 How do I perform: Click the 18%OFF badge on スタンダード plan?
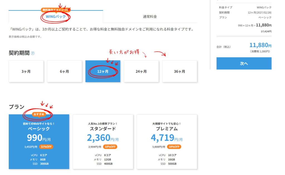click(x=111, y=147)
